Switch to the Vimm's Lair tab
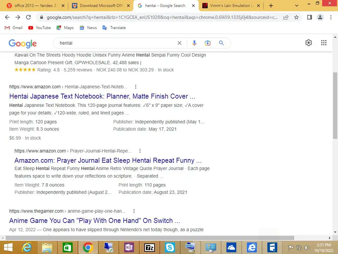The height and width of the screenshot is (254, 338). point(228,6)
